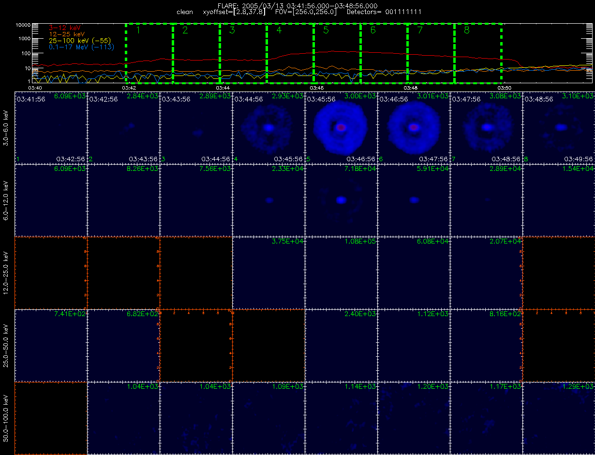
Task: Open the 6-12 keV image with peak 7.18E+04
Action: coord(341,200)
